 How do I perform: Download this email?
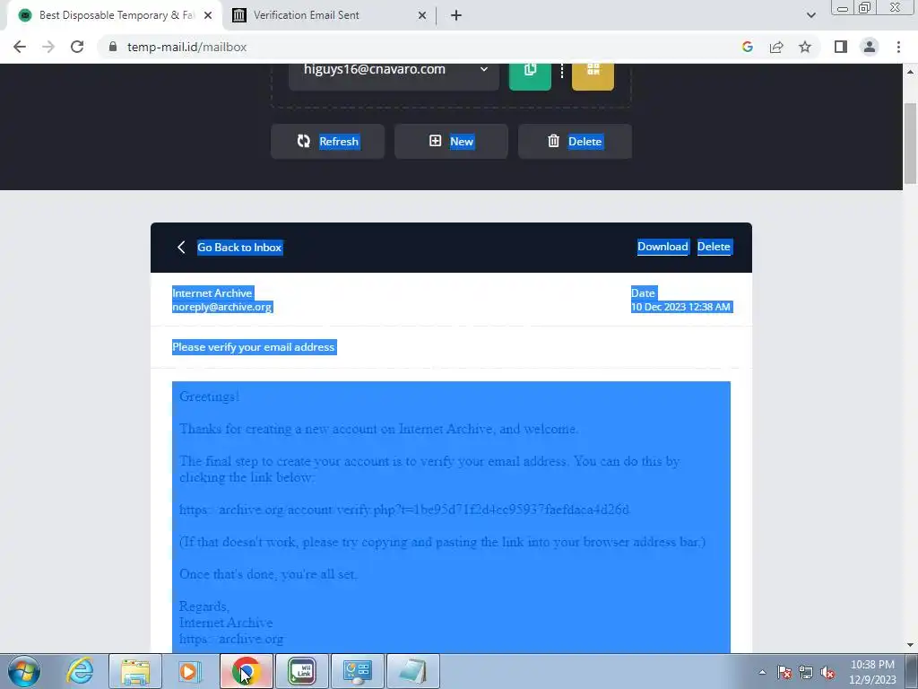pos(663,247)
